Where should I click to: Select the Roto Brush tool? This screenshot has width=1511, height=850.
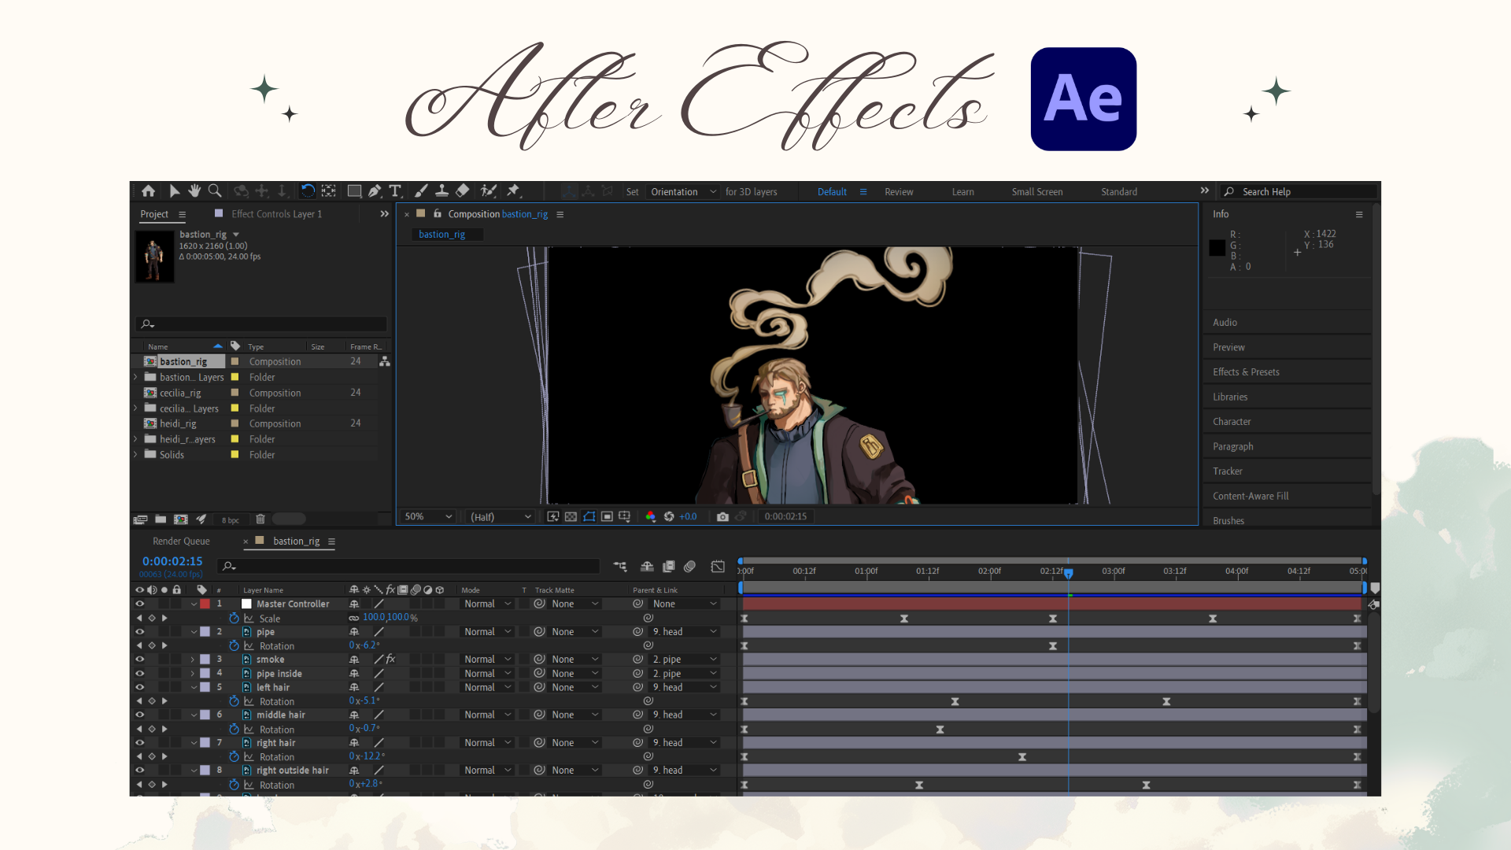489,191
